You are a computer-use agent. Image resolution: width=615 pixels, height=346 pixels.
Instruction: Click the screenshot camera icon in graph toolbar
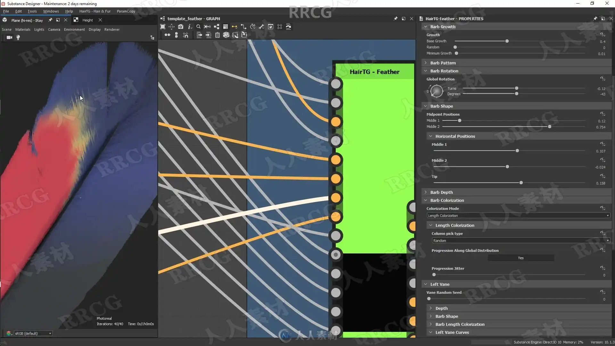point(181,27)
